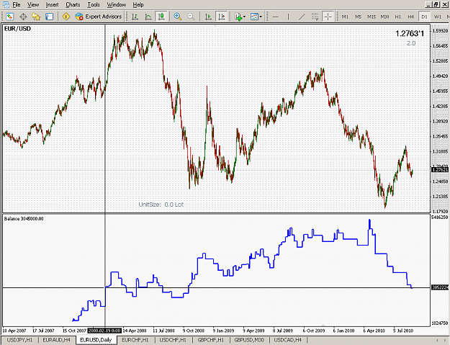Image resolution: width=450 pixels, height=345 pixels.
Task: Switch timeframe to M5
Action: tap(358, 17)
